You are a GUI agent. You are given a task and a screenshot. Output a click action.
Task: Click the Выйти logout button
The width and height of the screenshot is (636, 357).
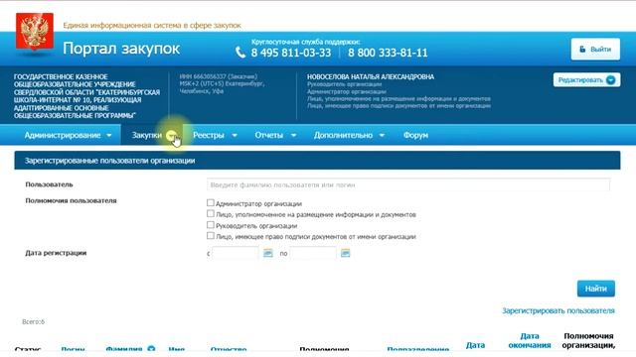pos(595,50)
